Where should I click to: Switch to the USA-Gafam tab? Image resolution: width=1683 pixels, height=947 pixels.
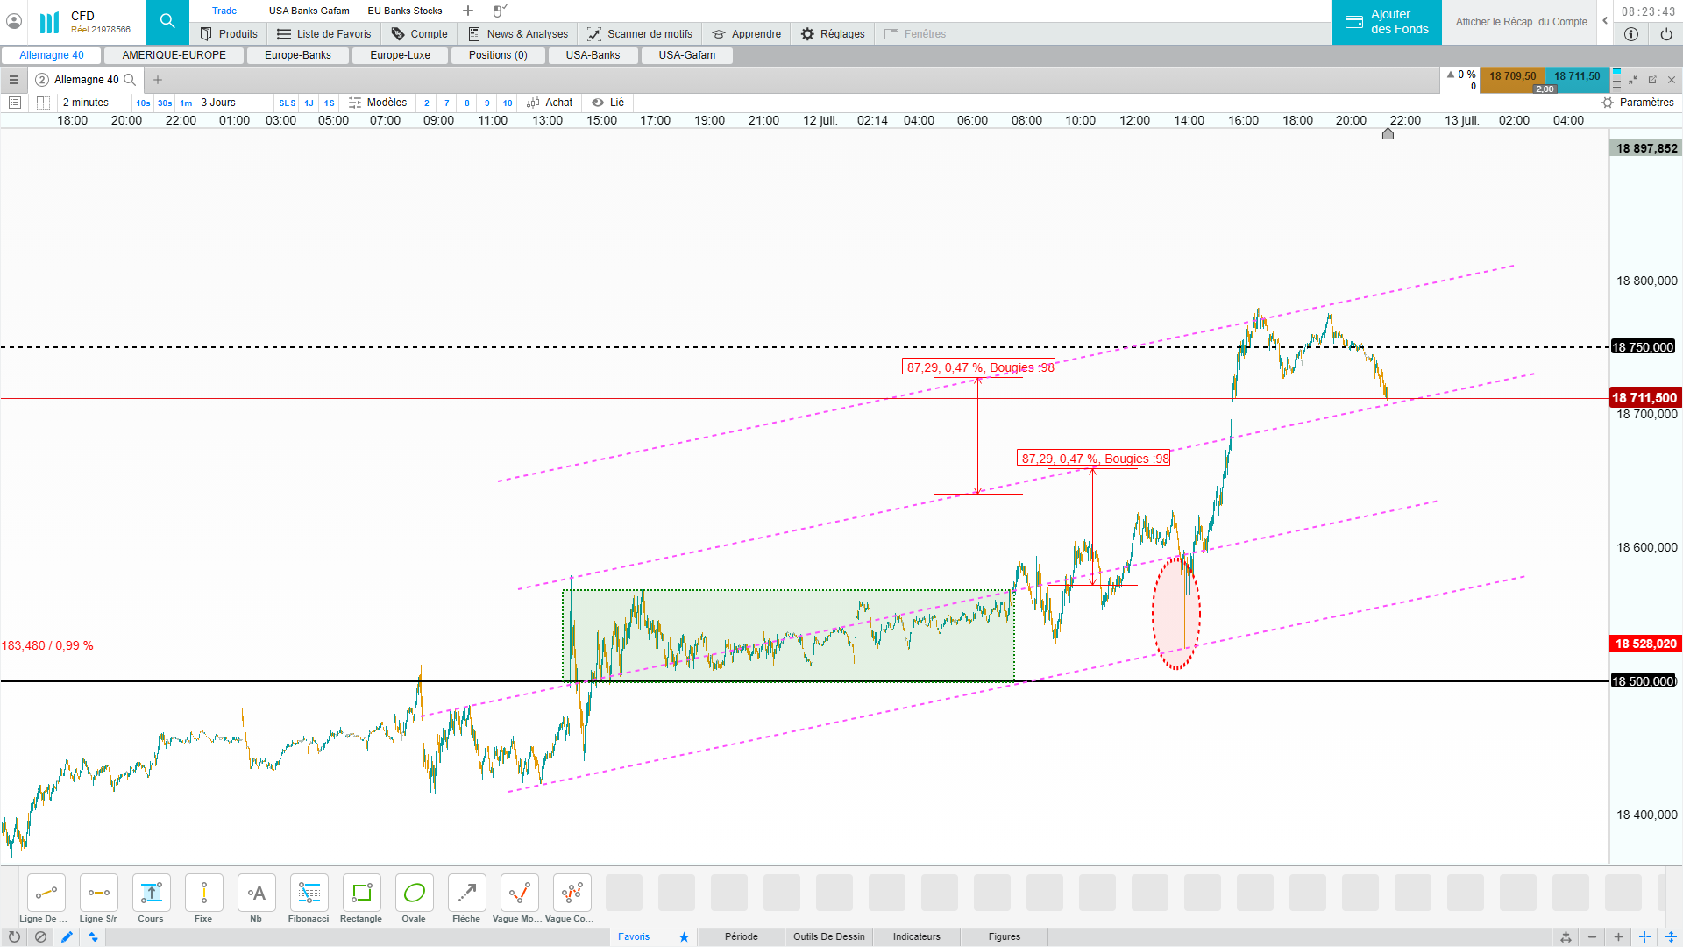click(x=686, y=55)
